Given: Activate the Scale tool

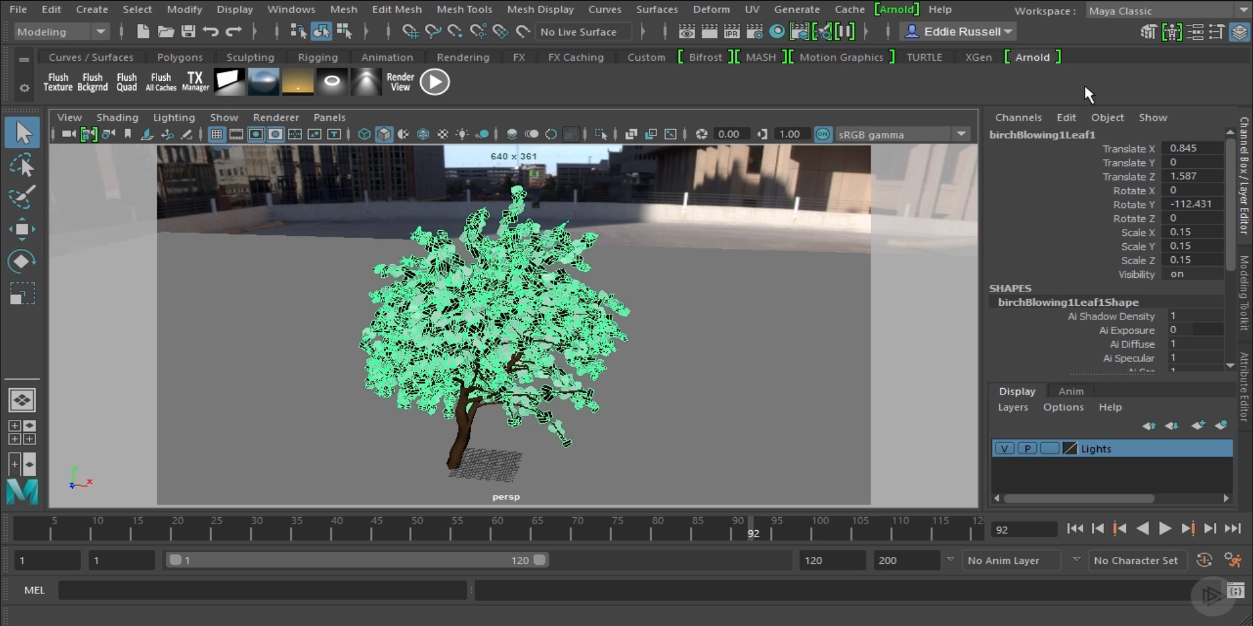Looking at the screenshot, I should pyautogui.click(x=22, y=294).
